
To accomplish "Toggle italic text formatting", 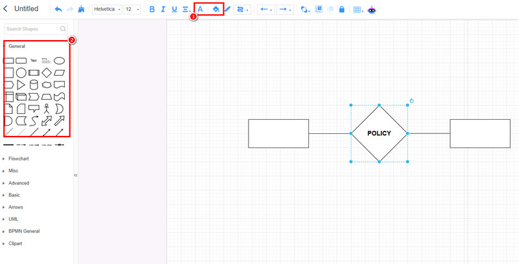I will pos(163,9).
